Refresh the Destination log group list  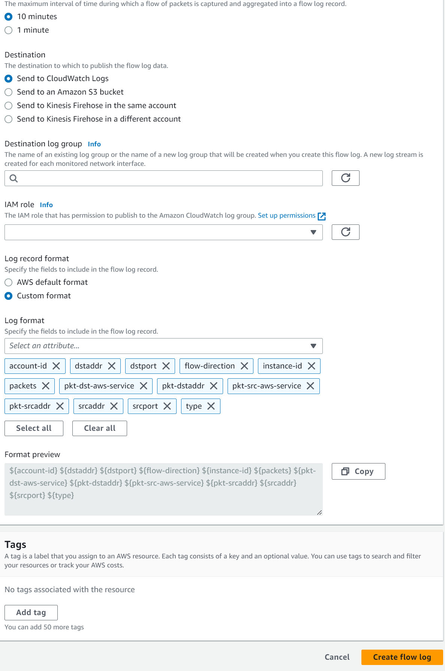coord(345,178)
